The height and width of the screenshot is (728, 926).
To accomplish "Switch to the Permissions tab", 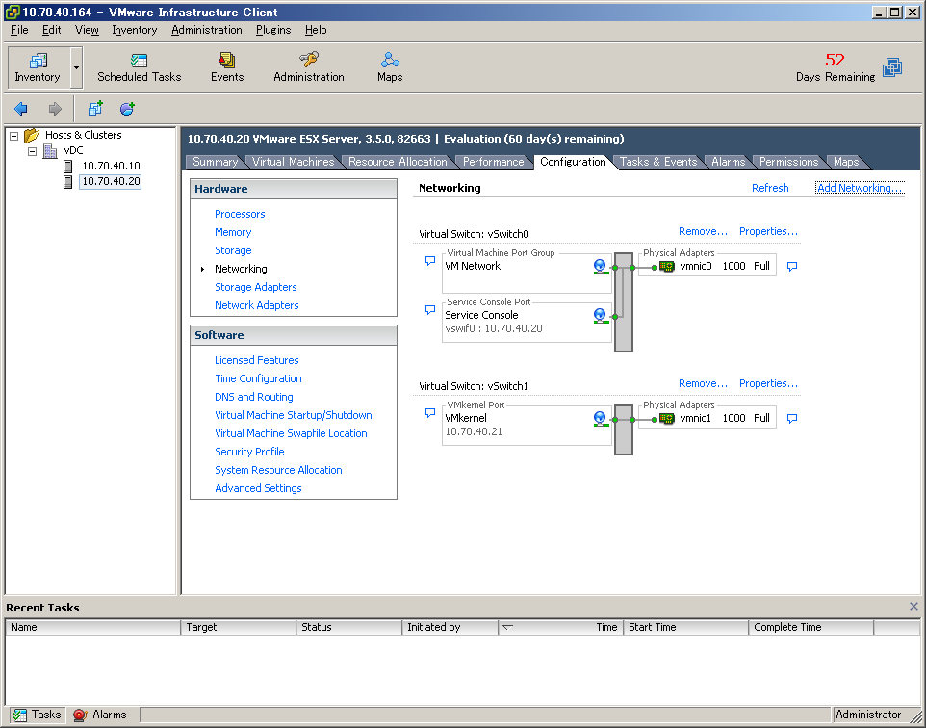I will click(x=788, y=162).
